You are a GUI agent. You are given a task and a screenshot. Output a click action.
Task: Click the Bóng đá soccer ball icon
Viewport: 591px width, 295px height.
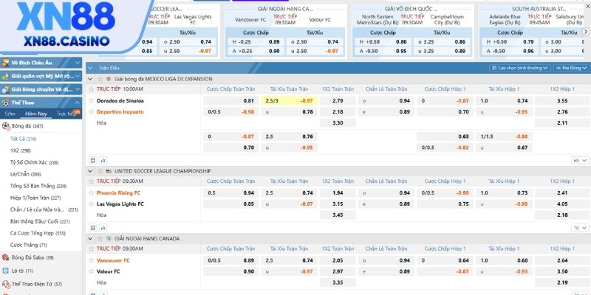point(7,126)
